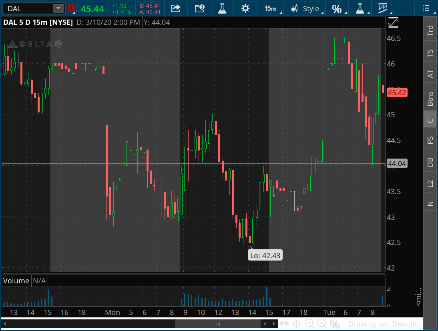
Task: Click the 44.5 price axis label
Action: click(394, 140)
